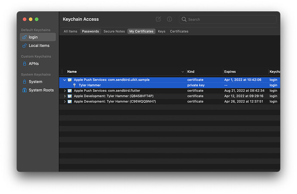Viewport: 297px width, 194px height.
Task: Expand Apple Development (QB4S8VFT4P) certificate
Action: pyautogui.click(x=65, y=96)
